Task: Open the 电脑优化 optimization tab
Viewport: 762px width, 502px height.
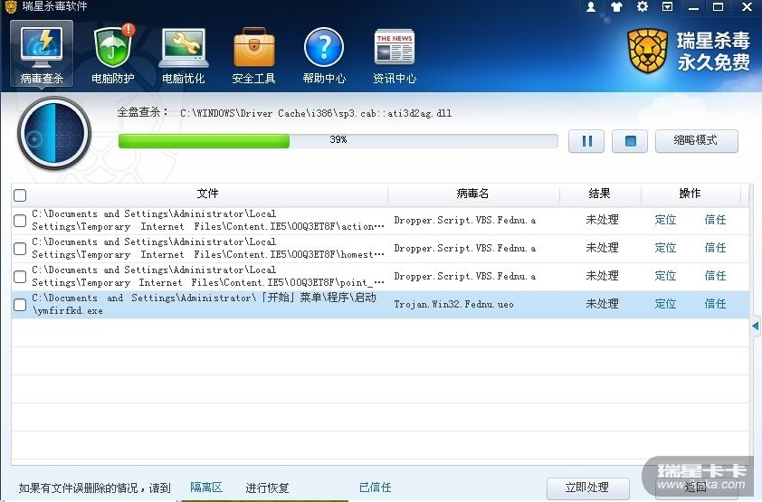Action: coord(183,55)
